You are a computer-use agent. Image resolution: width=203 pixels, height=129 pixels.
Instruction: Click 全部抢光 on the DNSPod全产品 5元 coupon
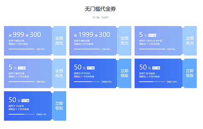pyautogui.click(x=190, y=41)
